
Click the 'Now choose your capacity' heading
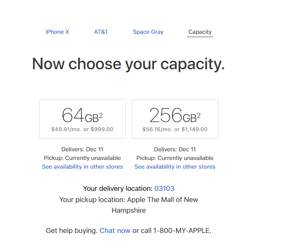click(128, 64)
